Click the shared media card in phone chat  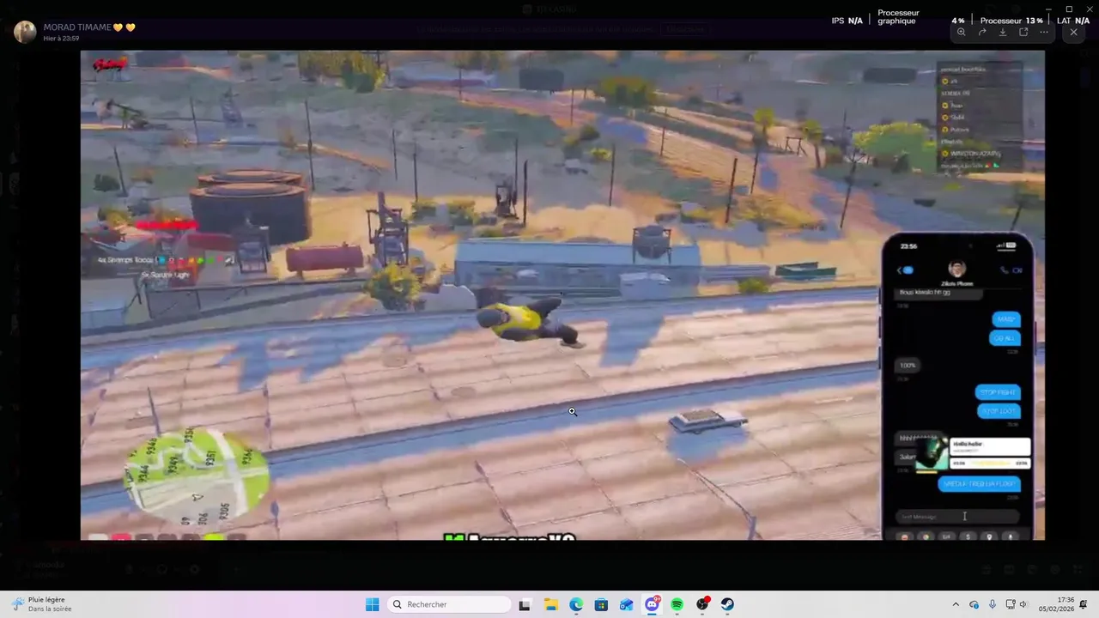point(973,453)
